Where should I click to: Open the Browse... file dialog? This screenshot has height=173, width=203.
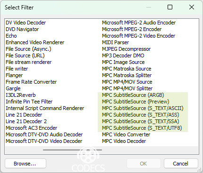pyautogui.click(x=25, y=164)
